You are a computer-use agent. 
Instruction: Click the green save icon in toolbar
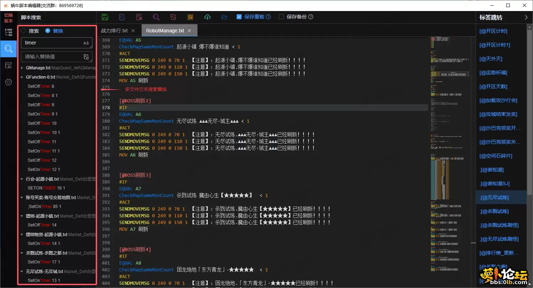tap(105, 17)
